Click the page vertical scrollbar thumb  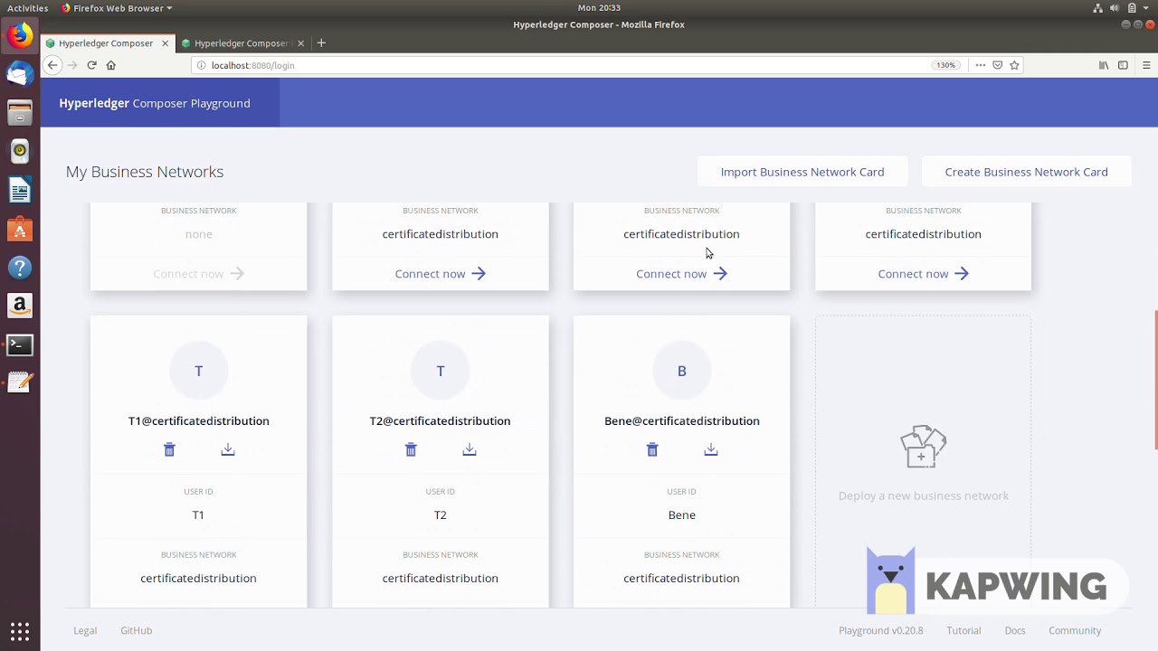1155,380
